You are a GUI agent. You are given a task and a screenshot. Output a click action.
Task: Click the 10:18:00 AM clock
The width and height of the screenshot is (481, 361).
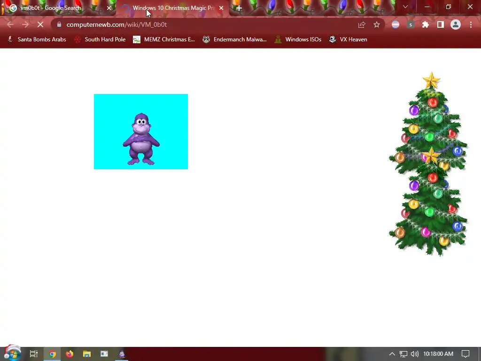pyautogui.click(x=438, y=354)
